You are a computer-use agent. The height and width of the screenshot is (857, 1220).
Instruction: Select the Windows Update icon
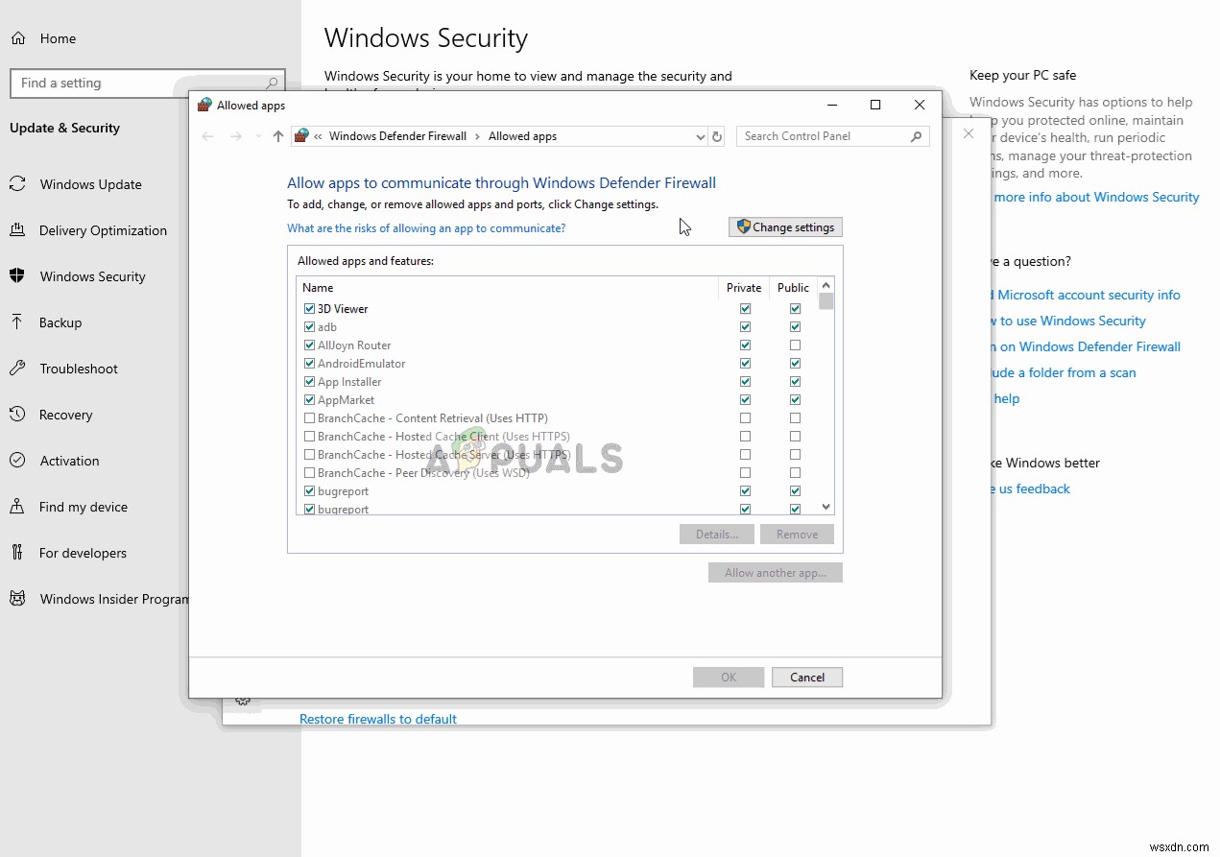tap(18, 184)
